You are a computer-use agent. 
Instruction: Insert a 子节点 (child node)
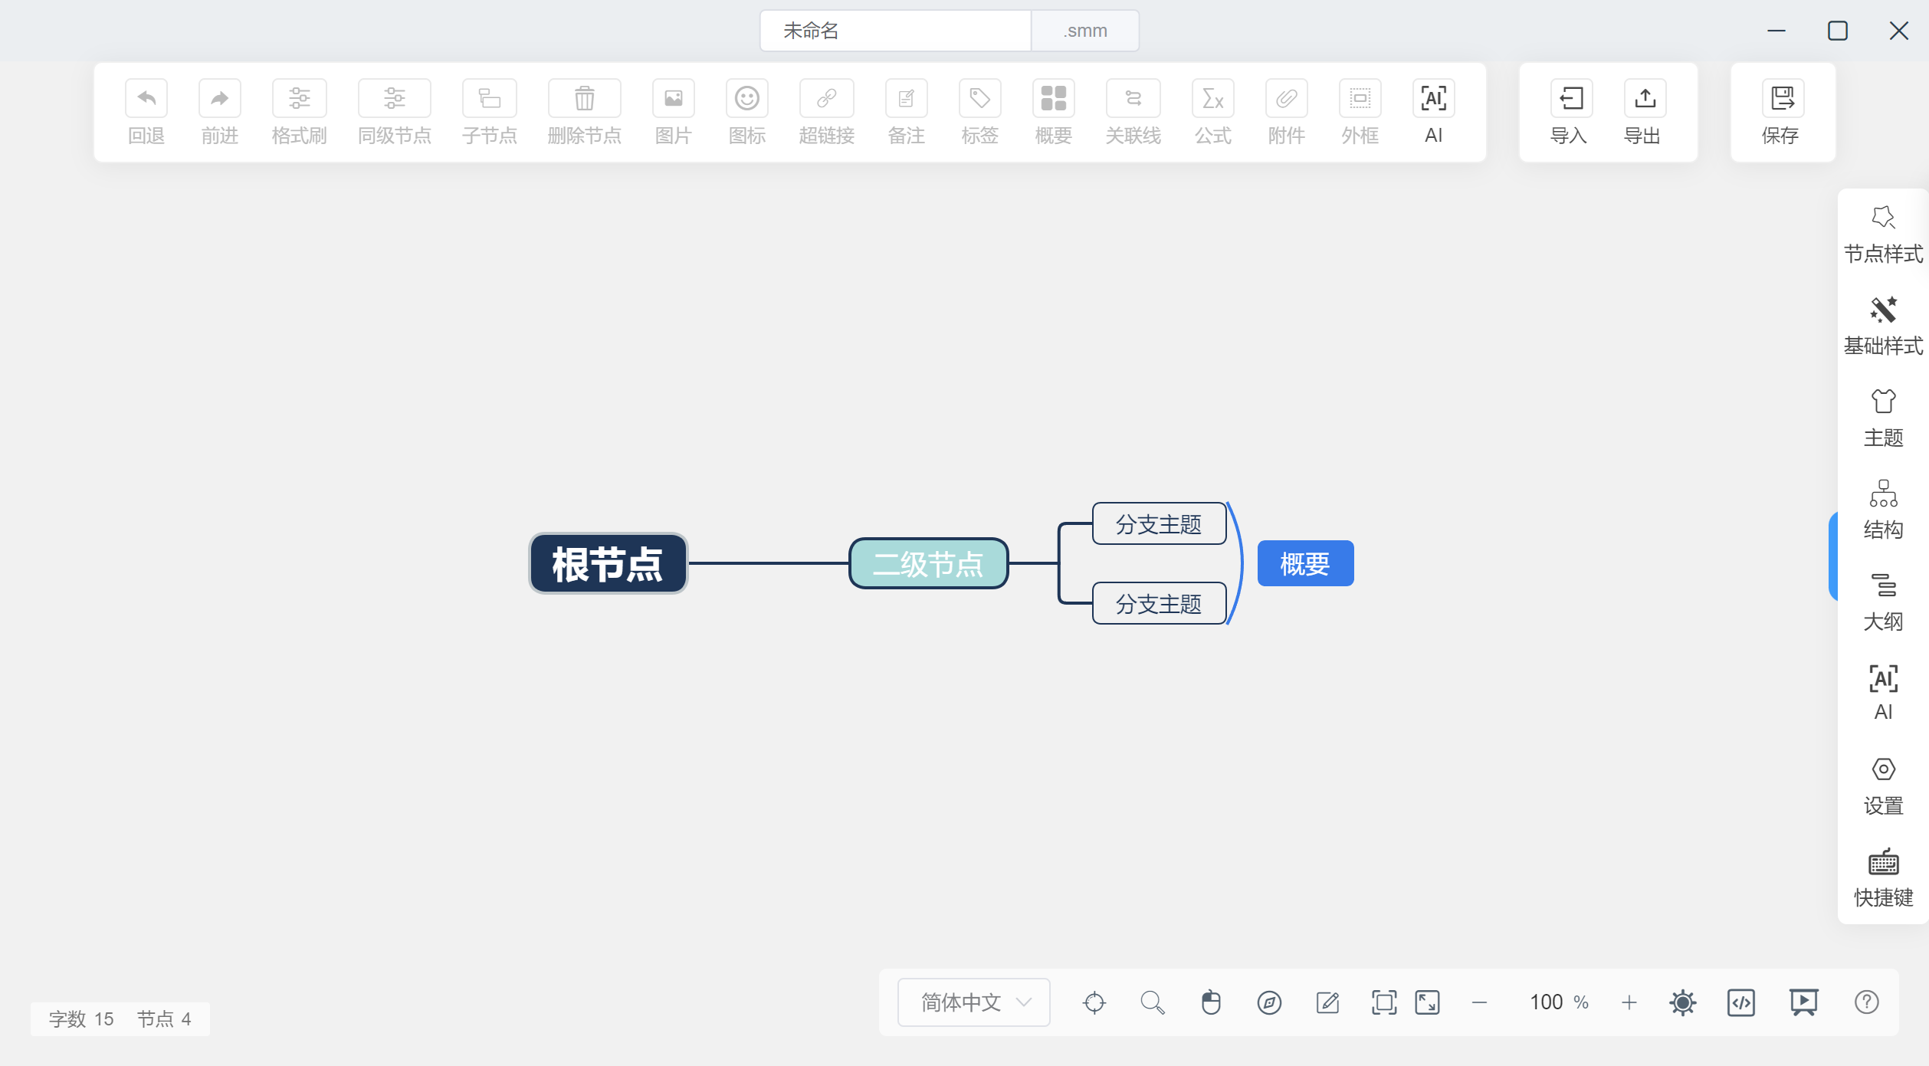point(489,112)
